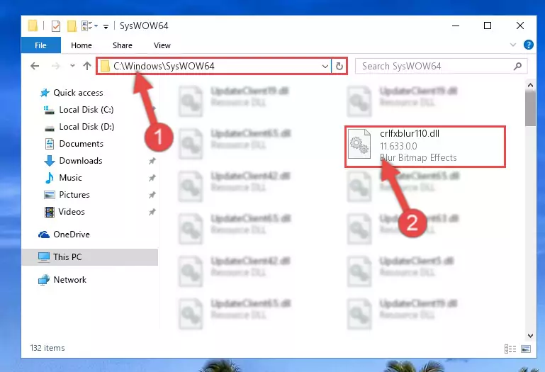Open Customize Quick Access Toolbar dropdown

(x=106, y=26)
